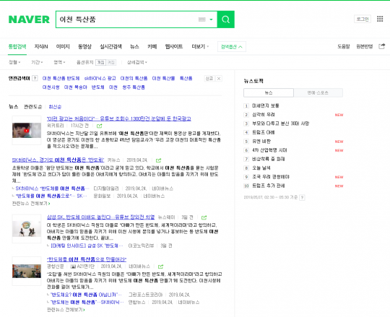Expand the search autocomplete dropdown arrow
This screenshot has height=317, width=390.
point(211,19)
